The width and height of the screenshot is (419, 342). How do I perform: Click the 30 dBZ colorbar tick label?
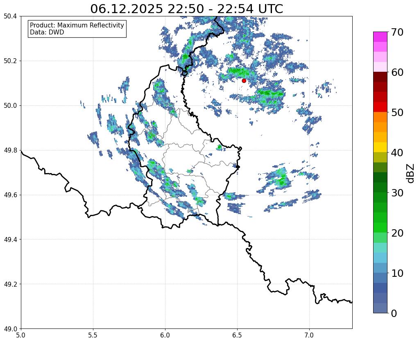(397, 193)
